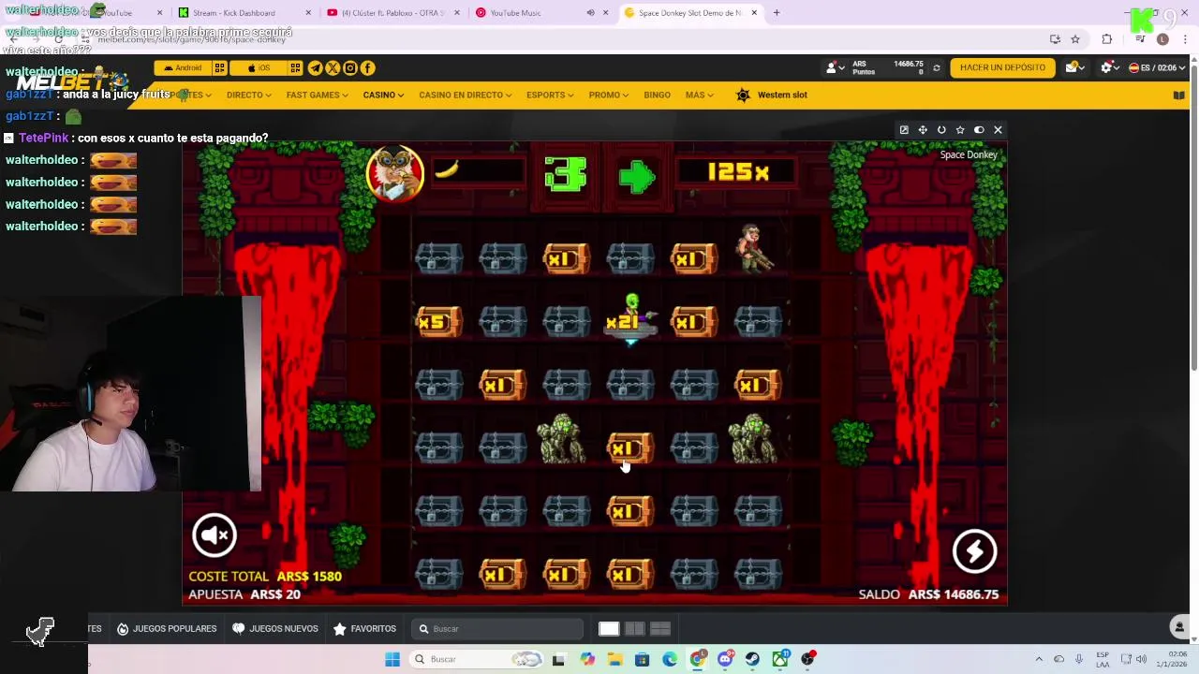
Task: Expand the DIRECTO menu
Action: click(248, 95)
